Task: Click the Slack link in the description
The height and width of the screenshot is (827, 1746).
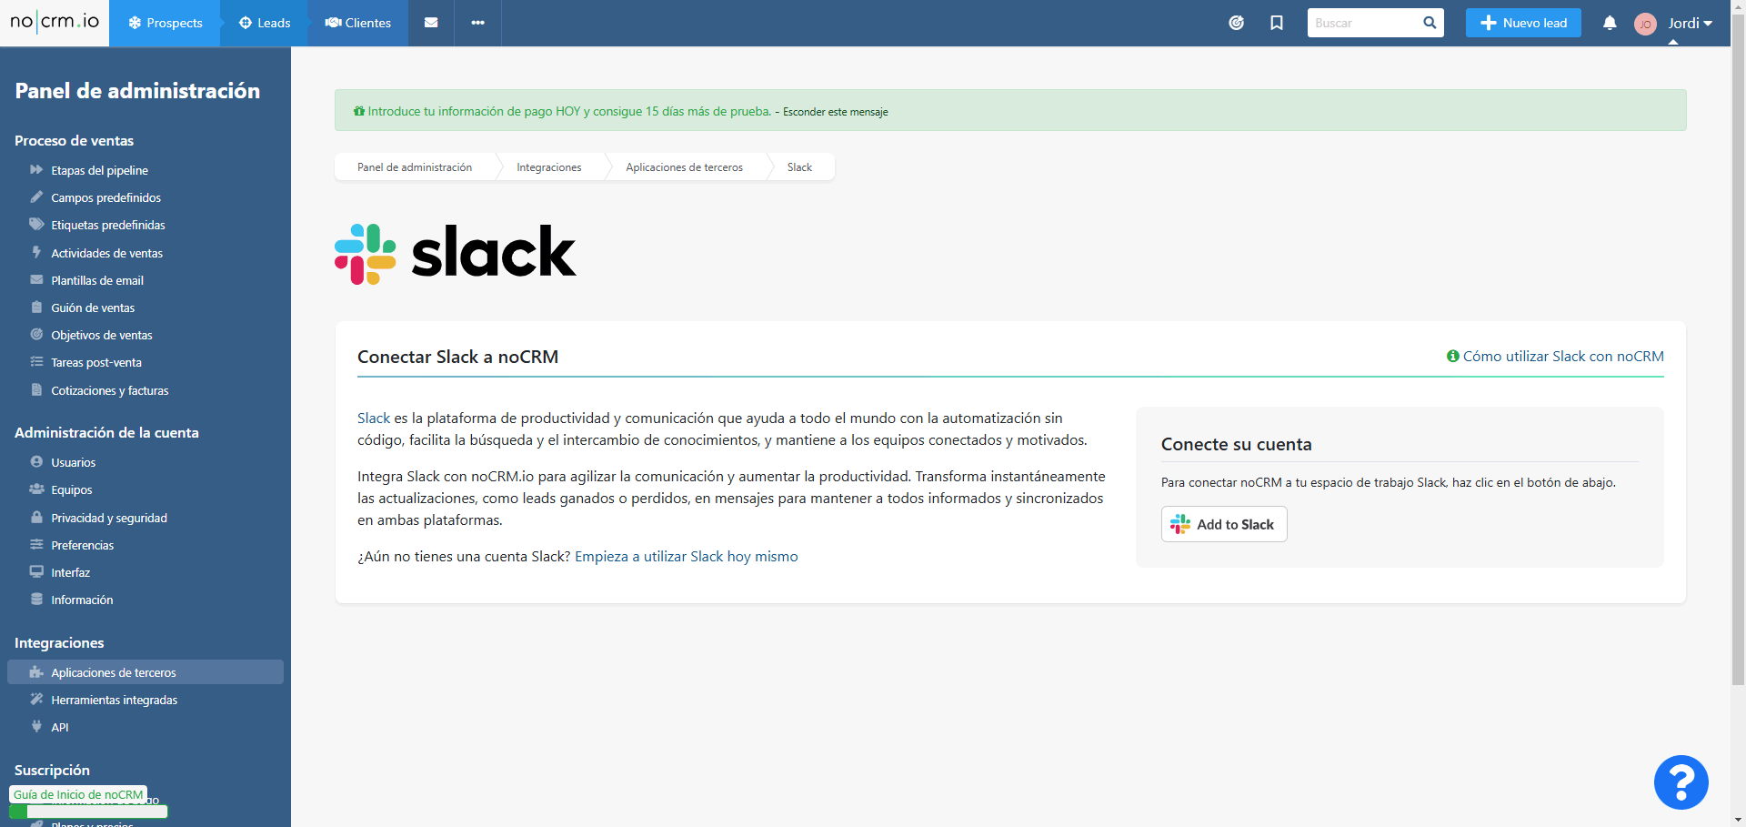Action: 374,418
